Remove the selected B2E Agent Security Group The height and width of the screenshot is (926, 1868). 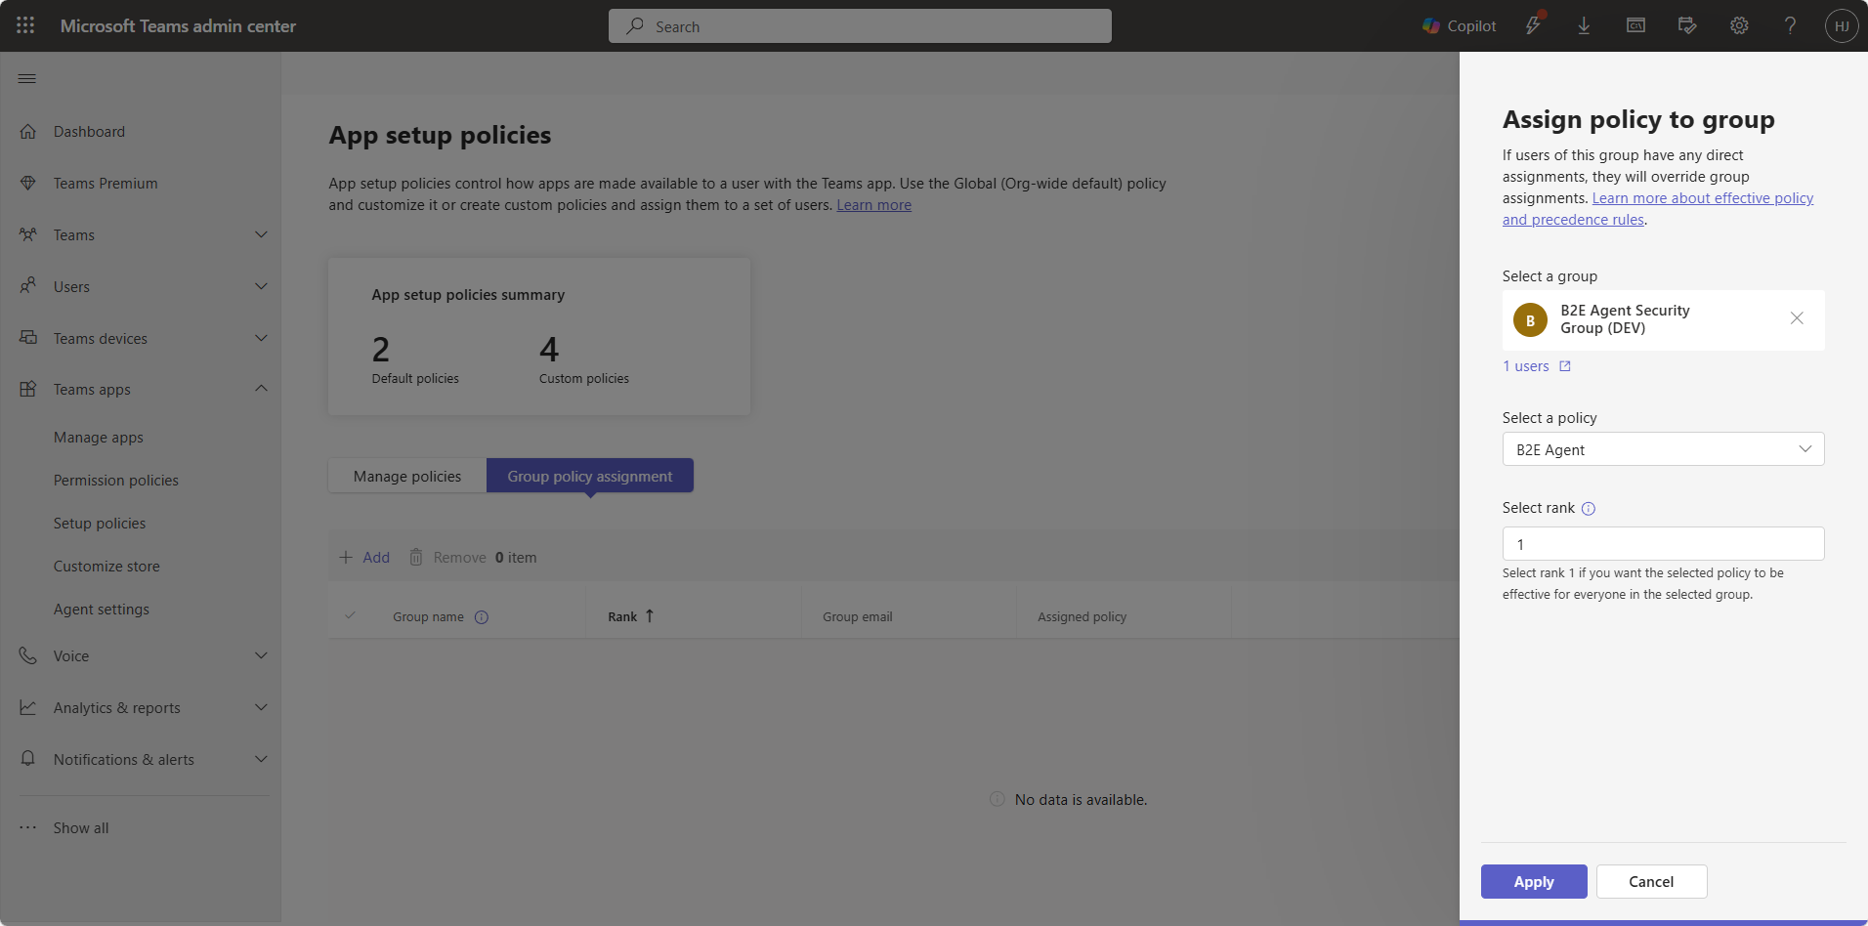(x=1797, y=318)
